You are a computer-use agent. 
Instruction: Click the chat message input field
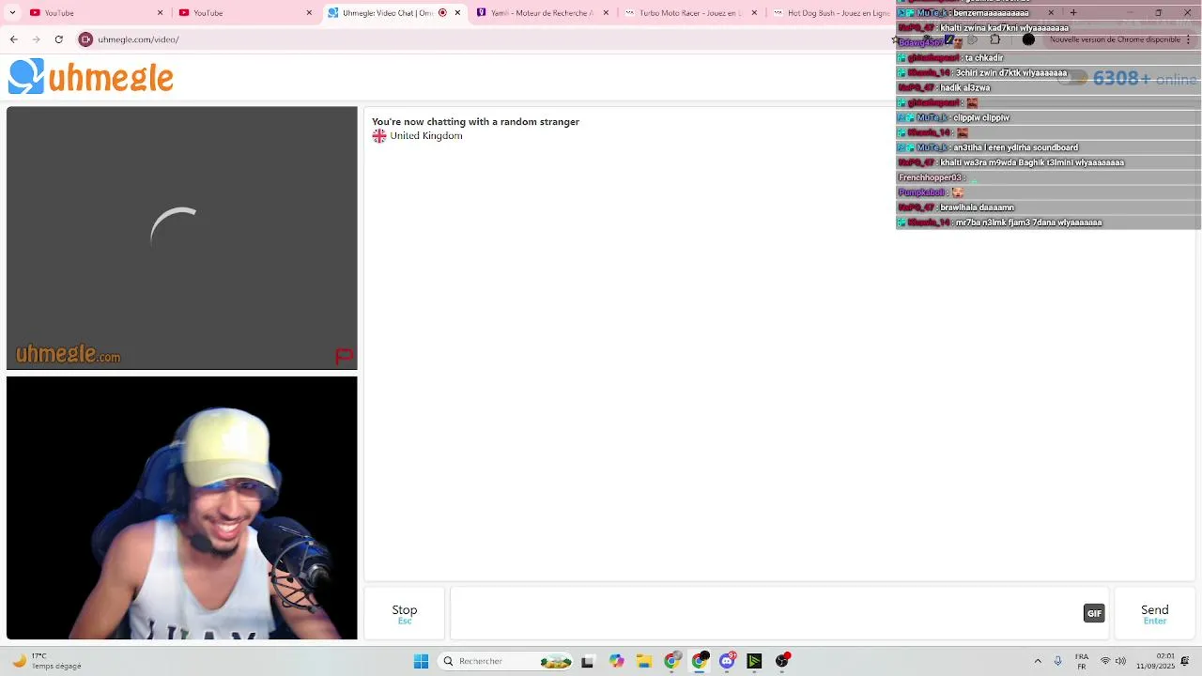(x=766, y=614)
